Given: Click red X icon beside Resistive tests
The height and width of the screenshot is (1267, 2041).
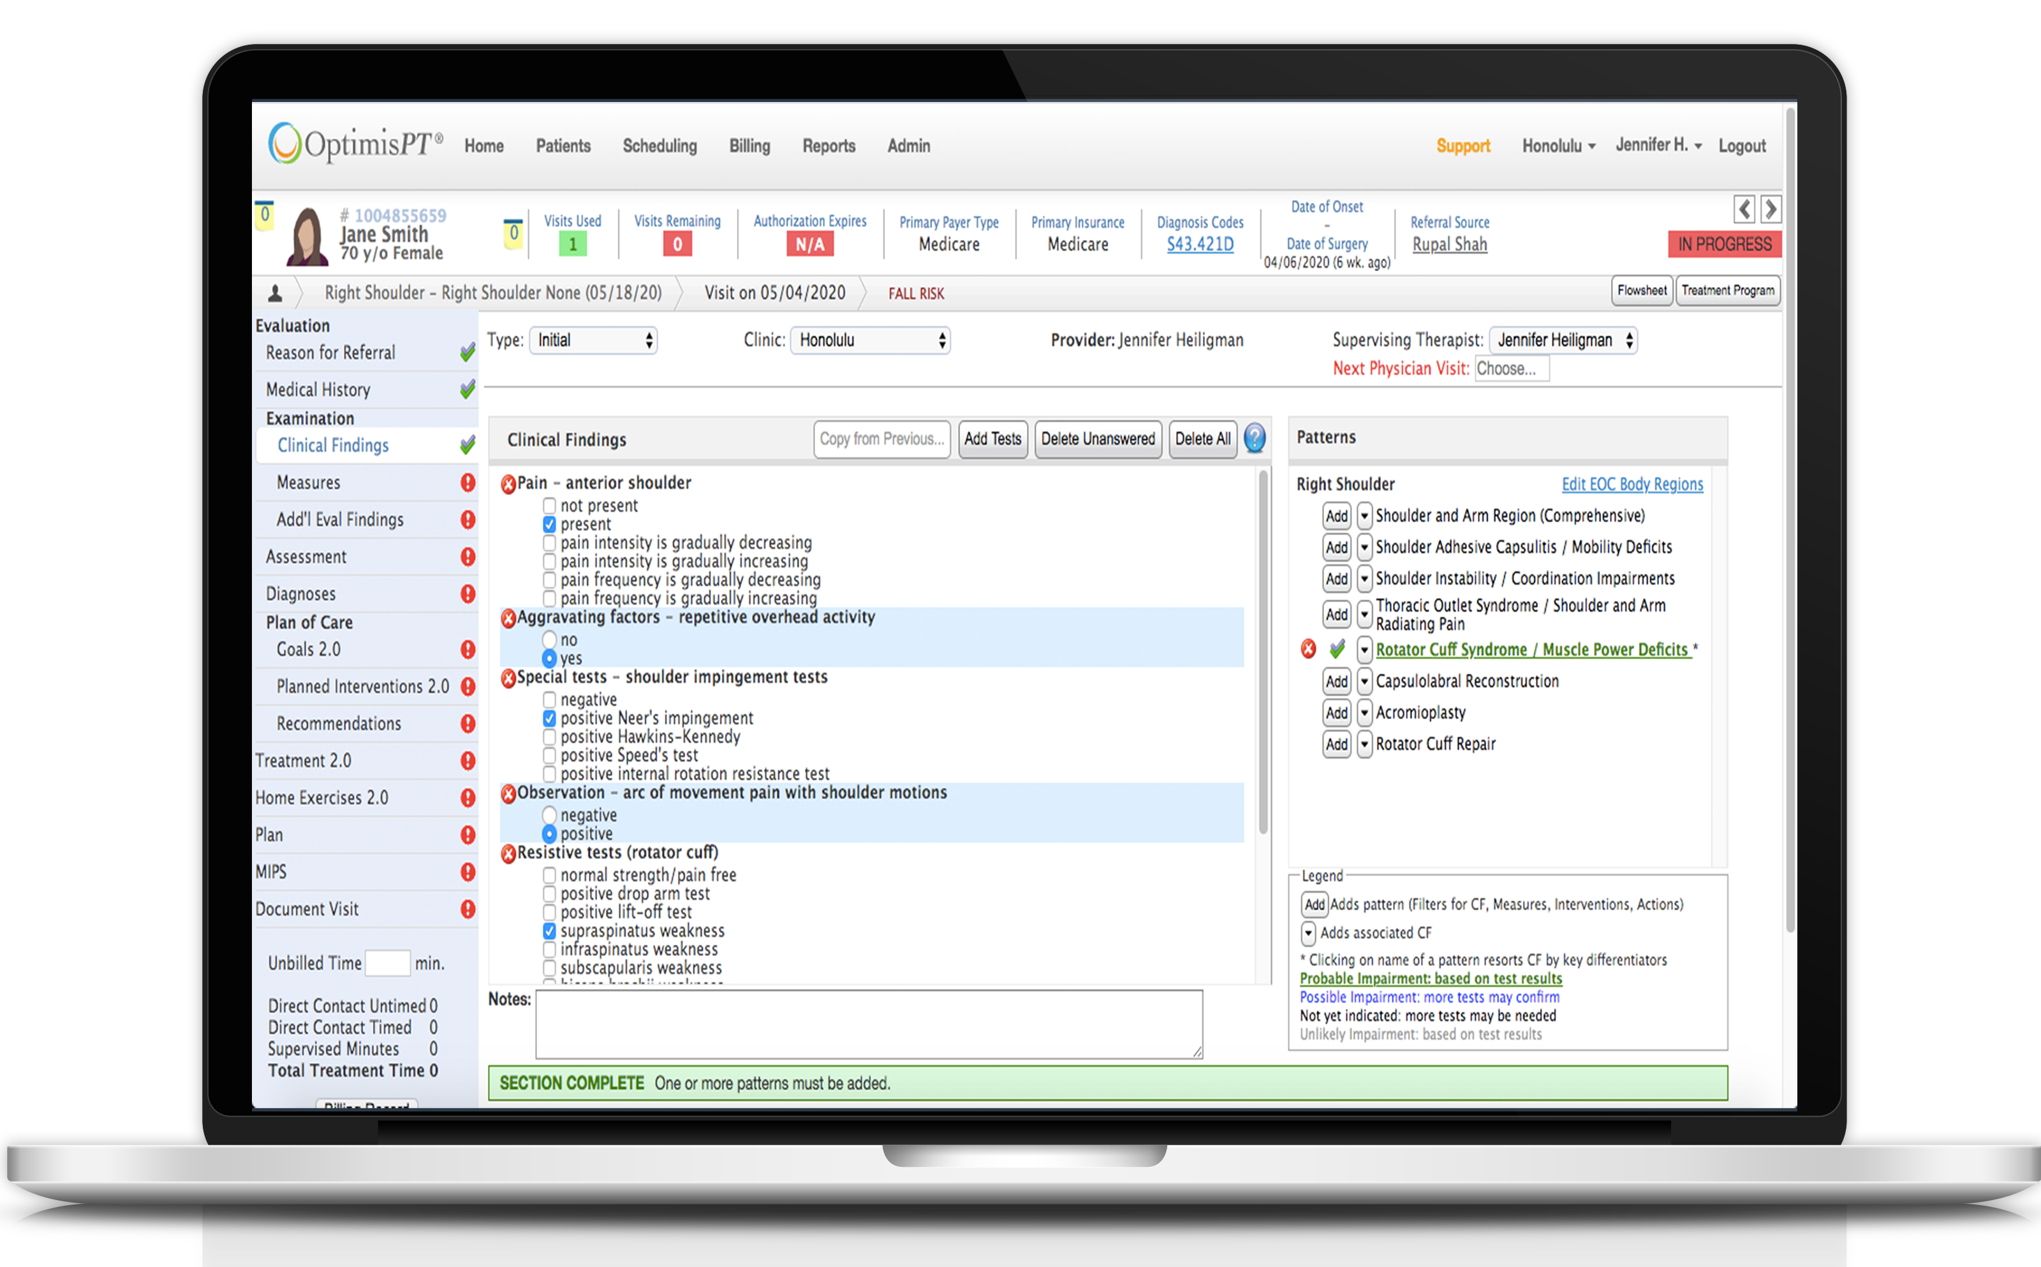Looking at the screenshot, I should coord(508,854).
